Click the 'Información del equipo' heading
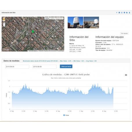The height and width of the screenshot is (132, 132). (x=109, y=37)
